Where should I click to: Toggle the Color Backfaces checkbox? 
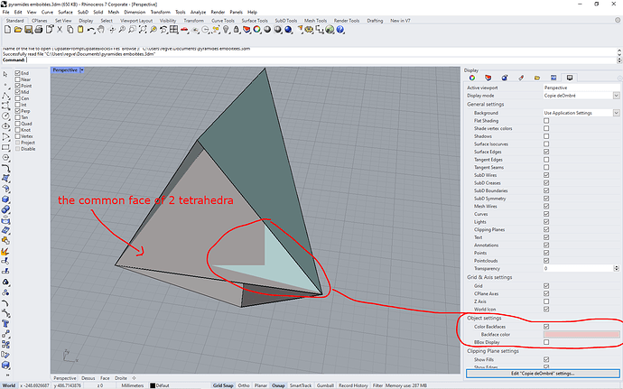click(x=546, y=326)
